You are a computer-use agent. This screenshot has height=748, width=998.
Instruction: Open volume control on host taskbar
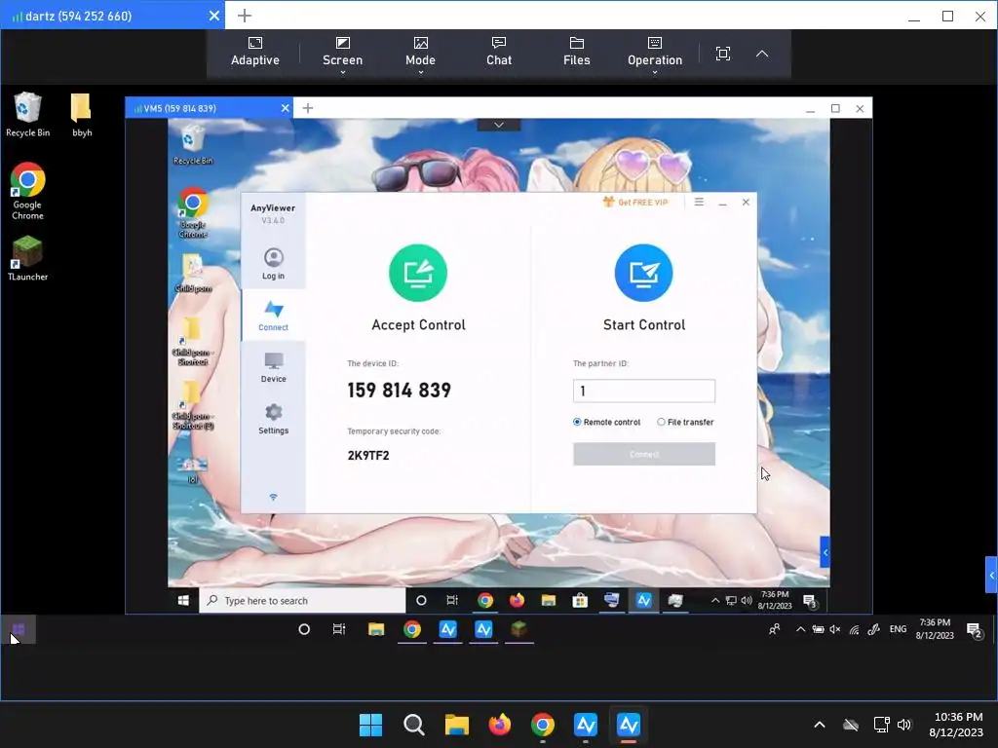click(x=903, y=725)
